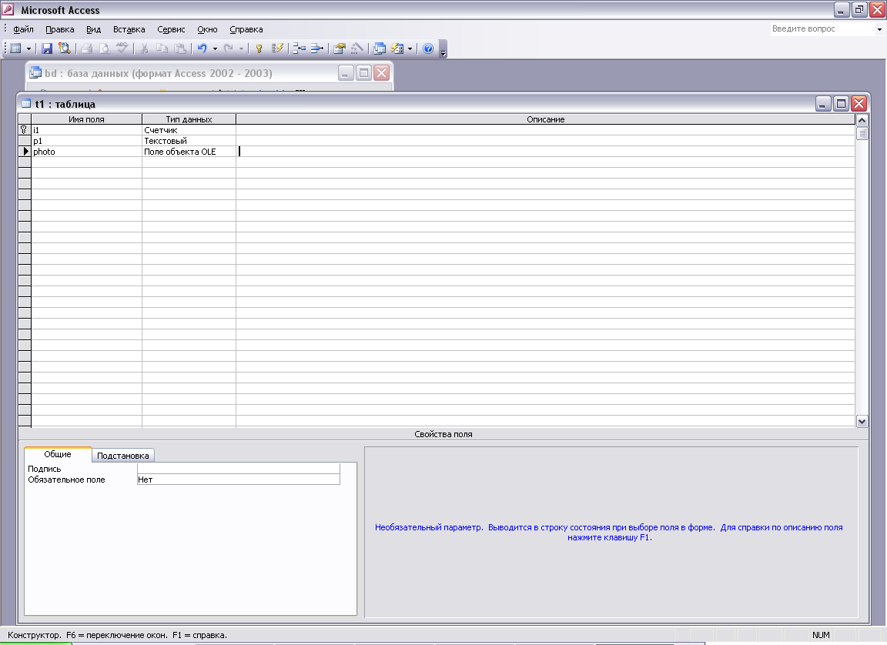Viewport: 887px width, 645px height.
Task: Click the Текстовый data type cell
Action: 189,141
